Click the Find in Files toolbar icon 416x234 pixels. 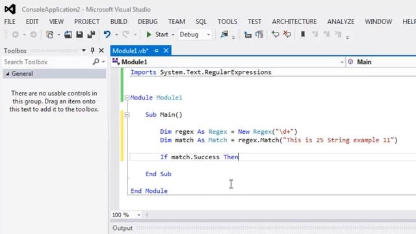tap(224, 34)
